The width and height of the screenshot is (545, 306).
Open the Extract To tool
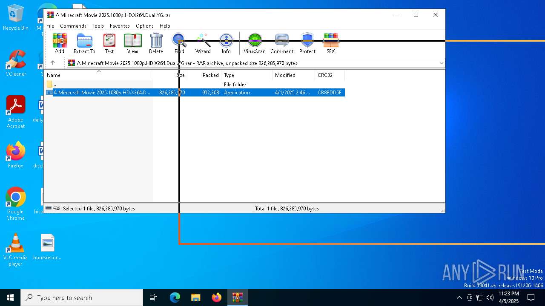pos(84,43)
